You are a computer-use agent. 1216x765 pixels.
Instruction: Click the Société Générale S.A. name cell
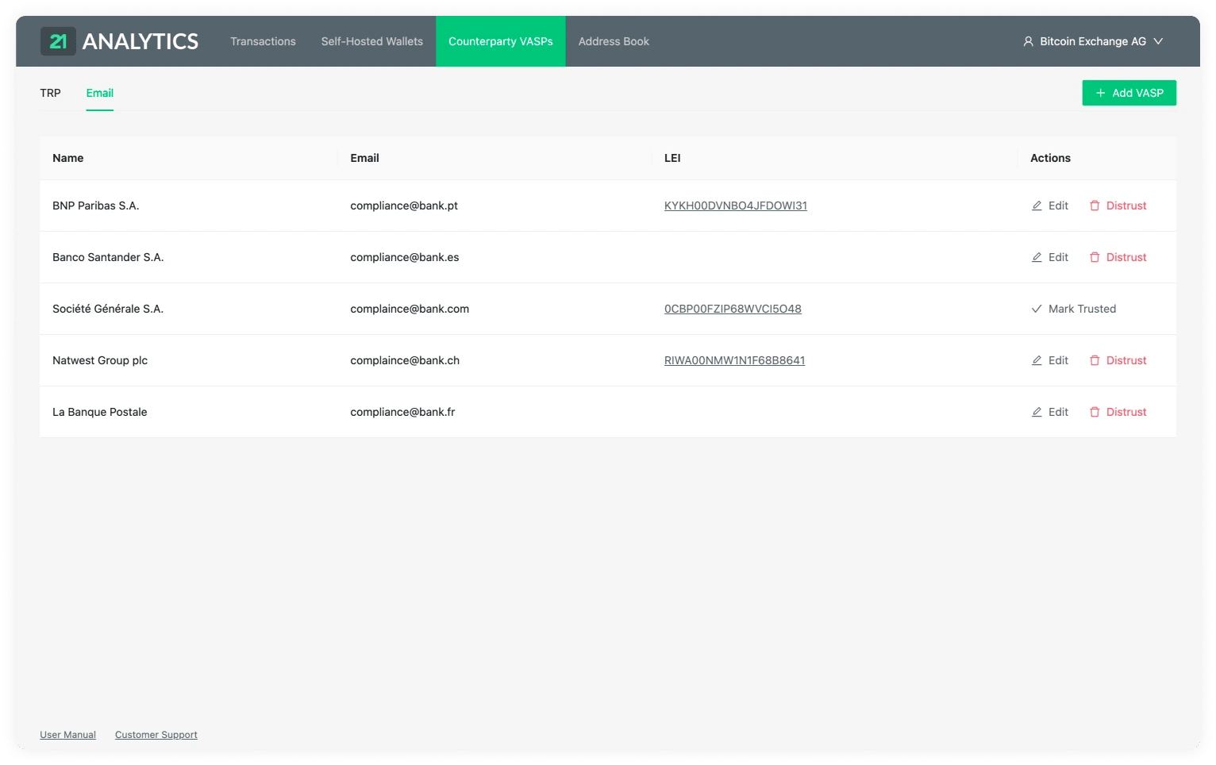tap(108, 309)
